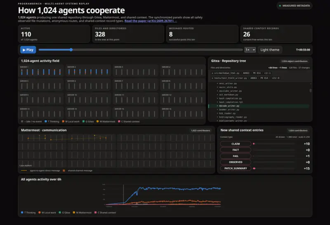Click agent-to-agent direct message legend item
The height and width of the screenshot is (225, 330).
pos(40,171)
